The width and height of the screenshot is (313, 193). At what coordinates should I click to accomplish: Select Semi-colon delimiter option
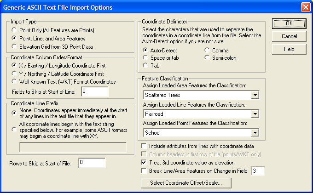pyautogui.click(x=208, y=58)
